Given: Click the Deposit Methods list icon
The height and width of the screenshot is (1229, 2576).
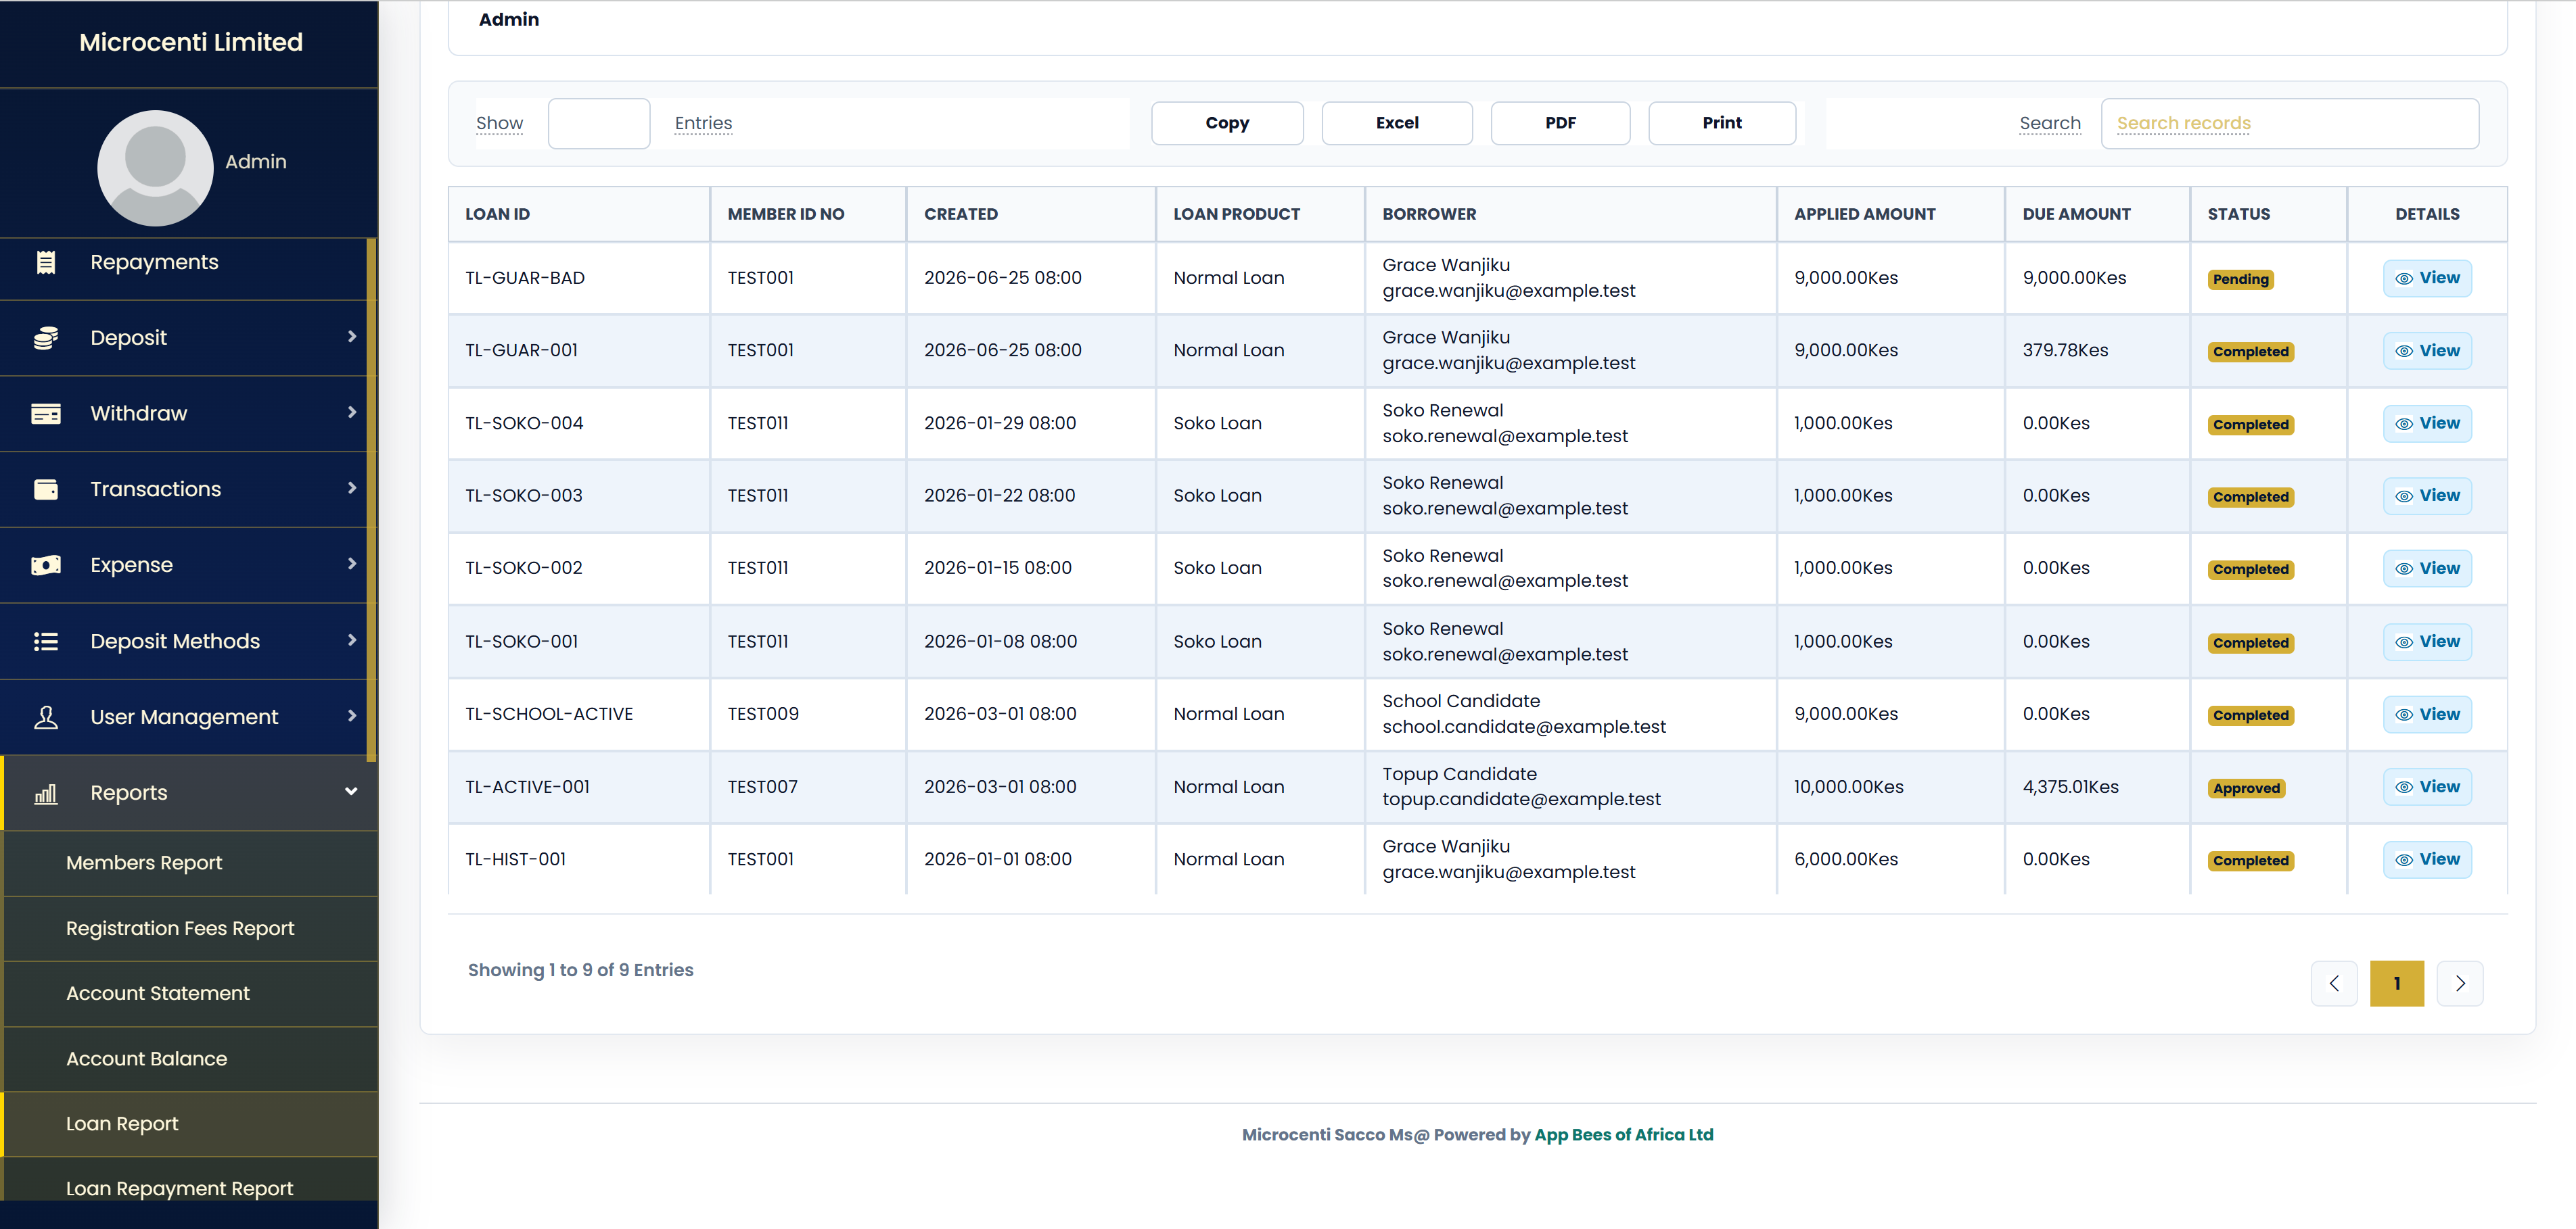Looking at the screenshot, I should [x=46, y=642].
